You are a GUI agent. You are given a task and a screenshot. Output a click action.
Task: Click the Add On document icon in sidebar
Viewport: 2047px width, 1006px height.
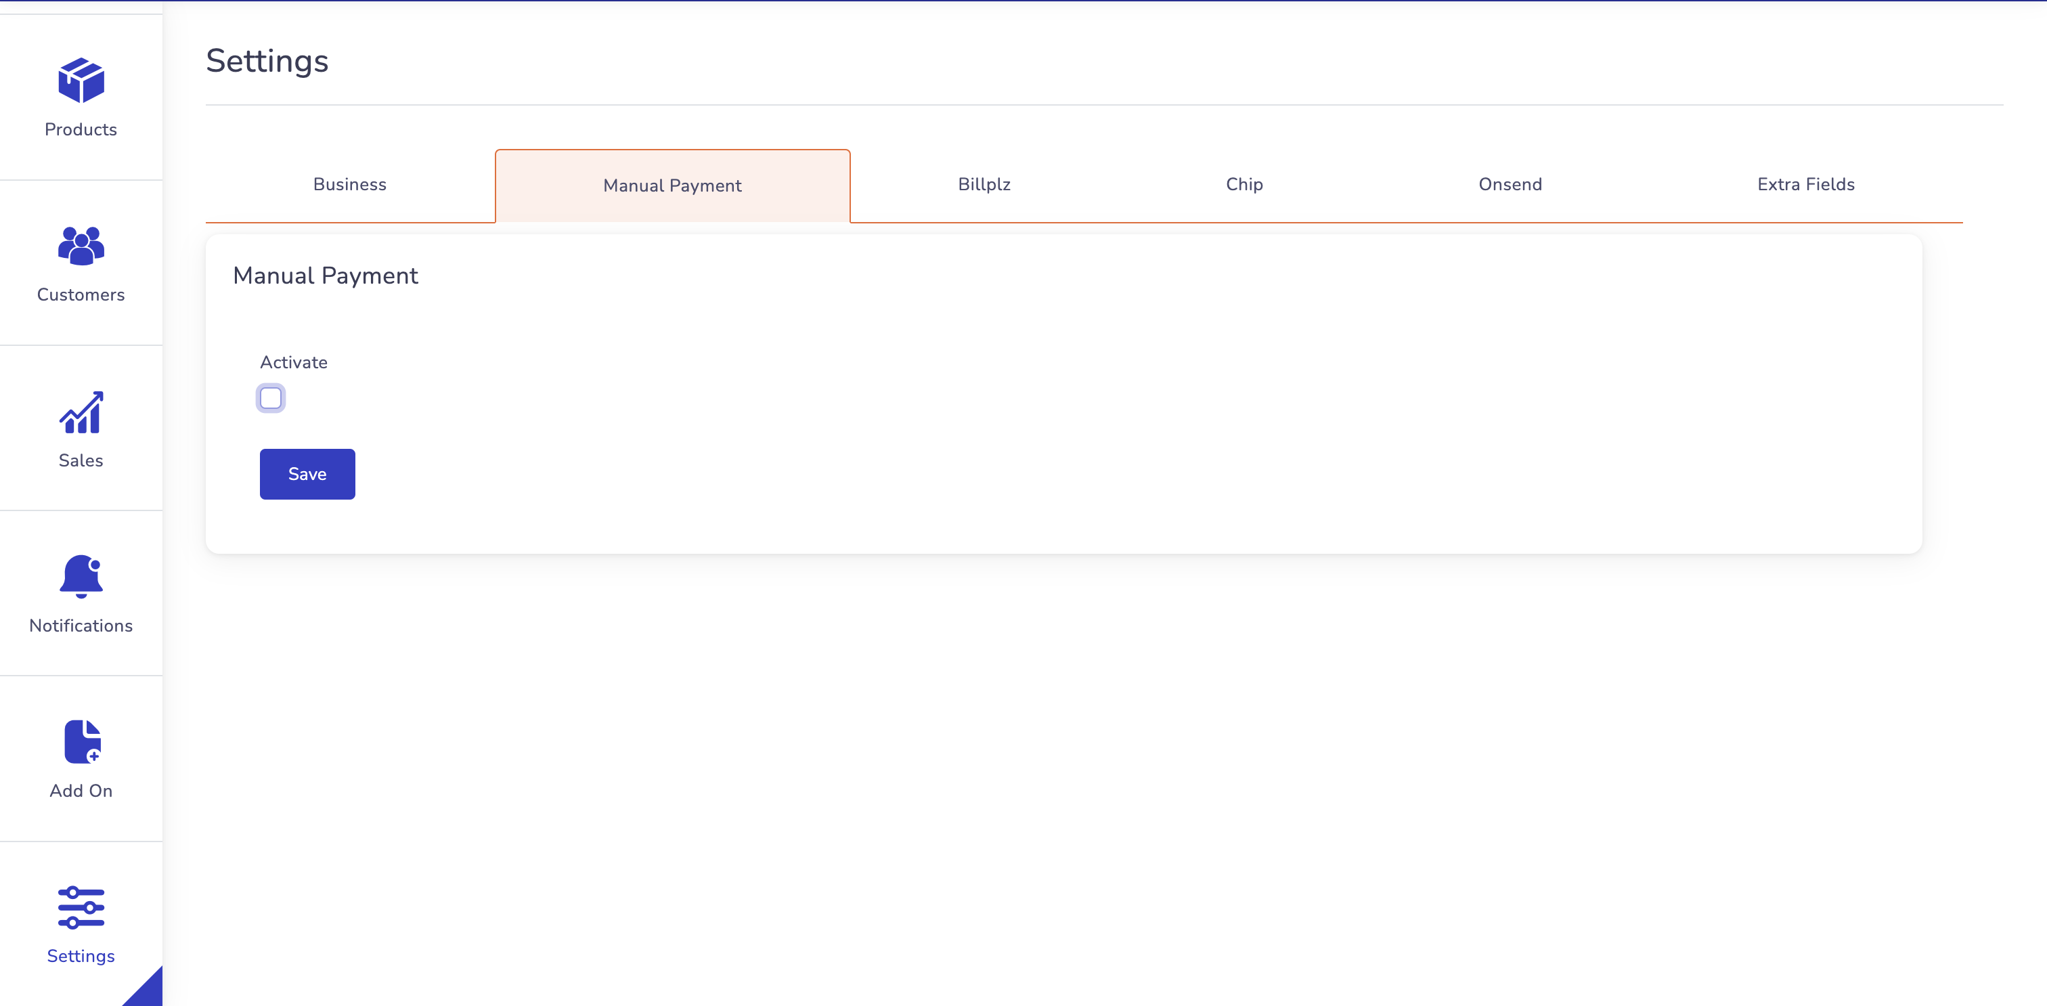tap(81, 741)
